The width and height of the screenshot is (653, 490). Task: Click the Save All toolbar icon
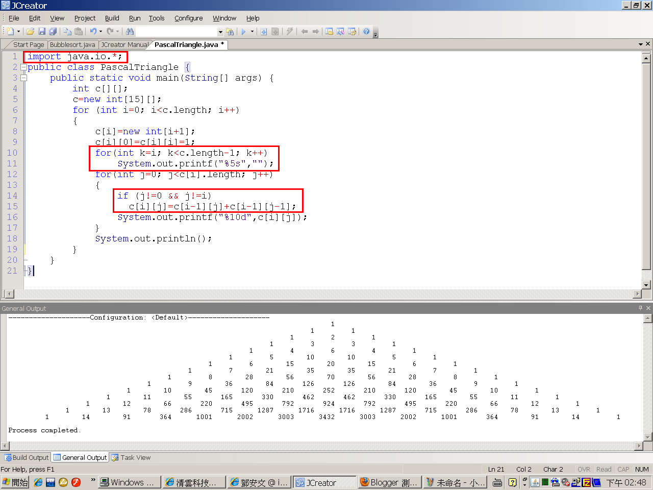click(53, 32)
